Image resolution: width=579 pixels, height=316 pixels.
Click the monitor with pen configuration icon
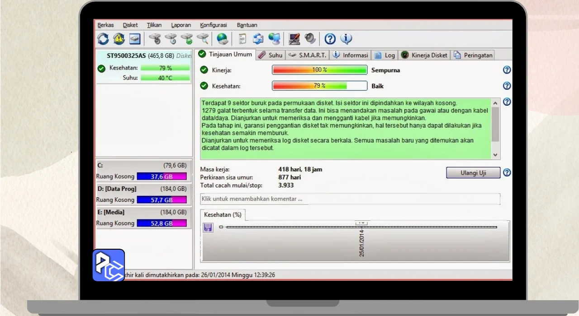coord(294,39)
